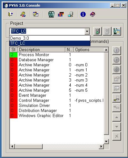Click the German flag language icon

(x=61, y=14)
